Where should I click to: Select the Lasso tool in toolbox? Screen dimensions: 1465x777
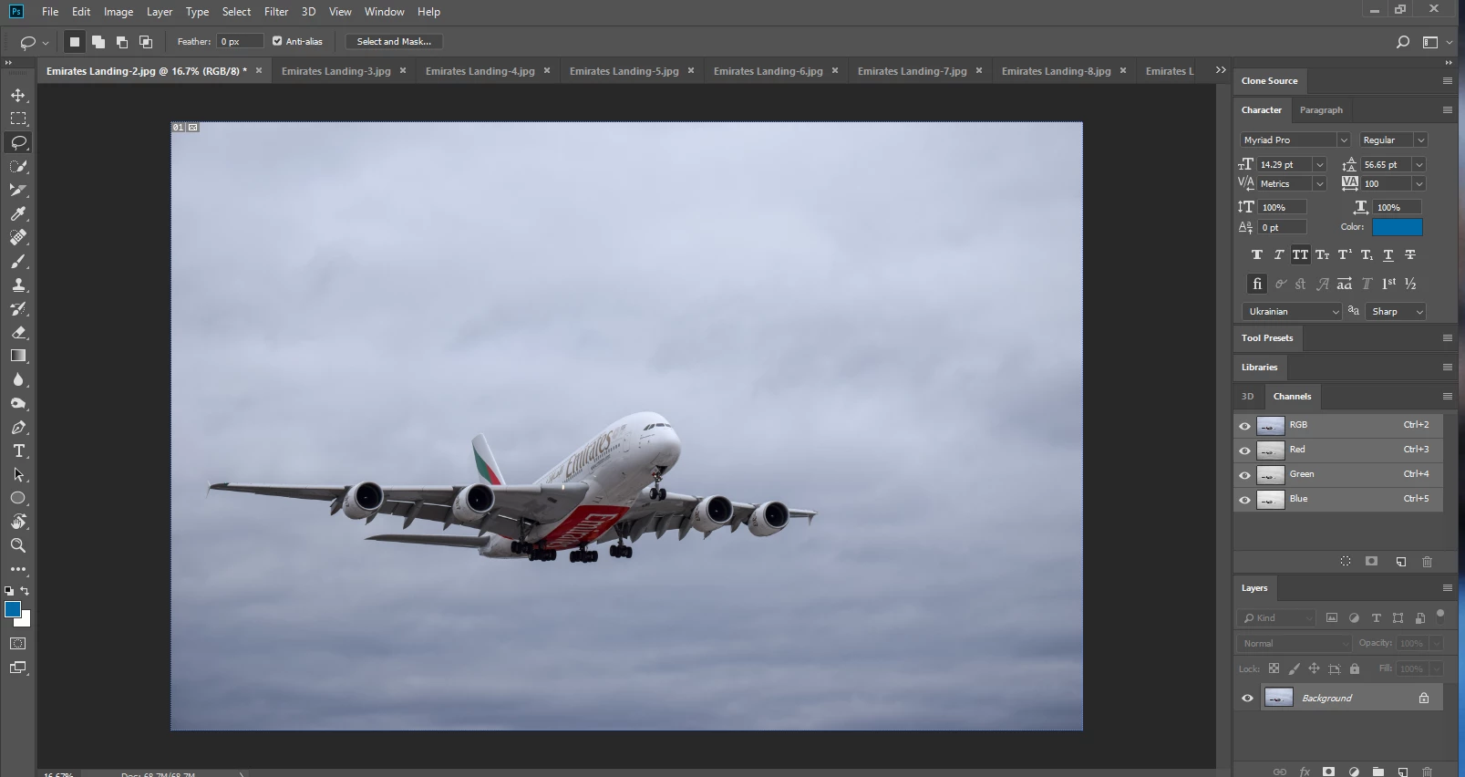(x=18, y=142)
